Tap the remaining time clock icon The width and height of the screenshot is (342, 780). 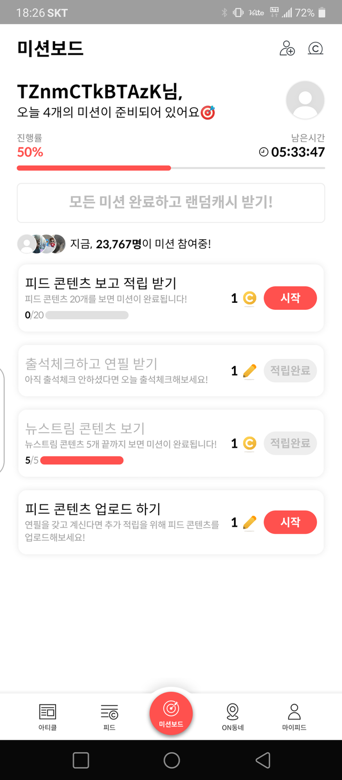click(x=263, y=152)
